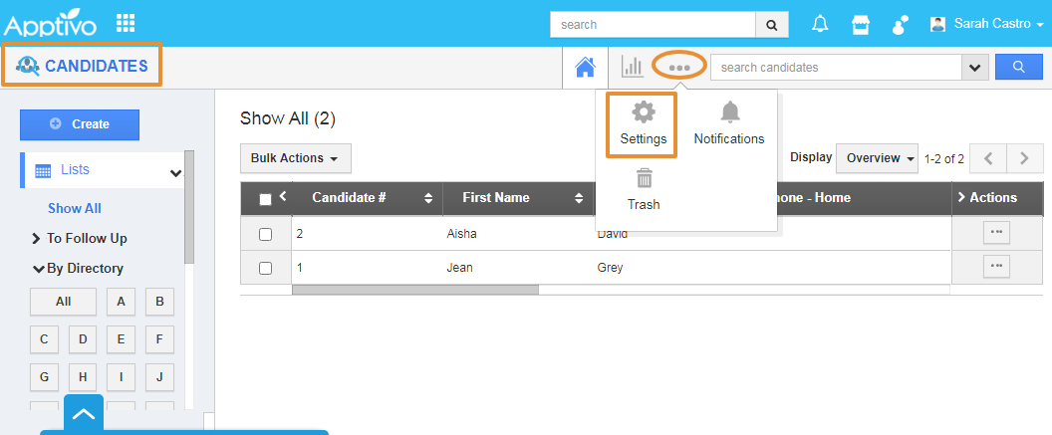
Task: Click the three-dot more options icon
Action: [679, 67]
